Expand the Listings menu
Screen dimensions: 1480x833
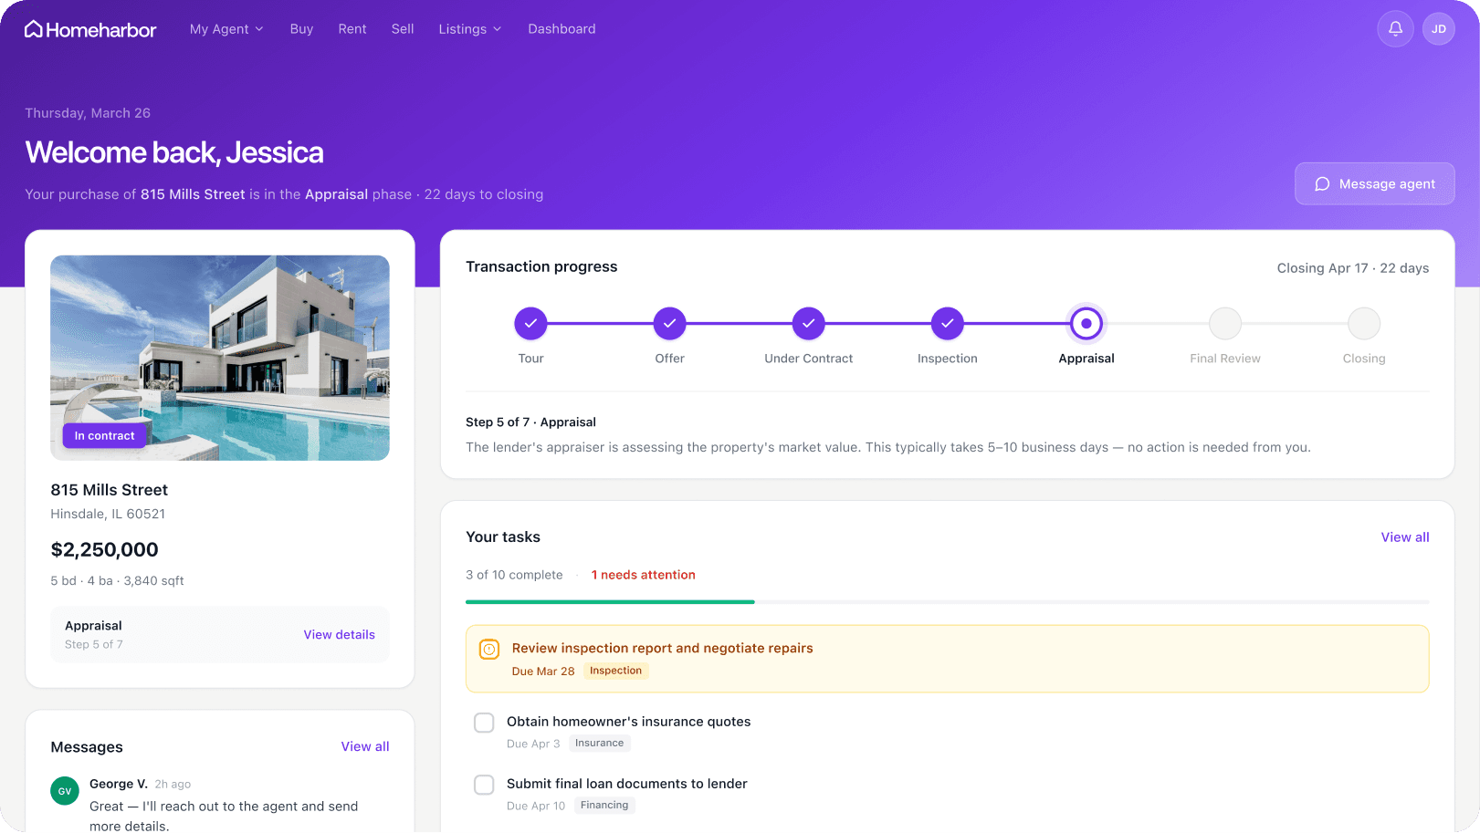pyautogui.click(x=469, y=28)
